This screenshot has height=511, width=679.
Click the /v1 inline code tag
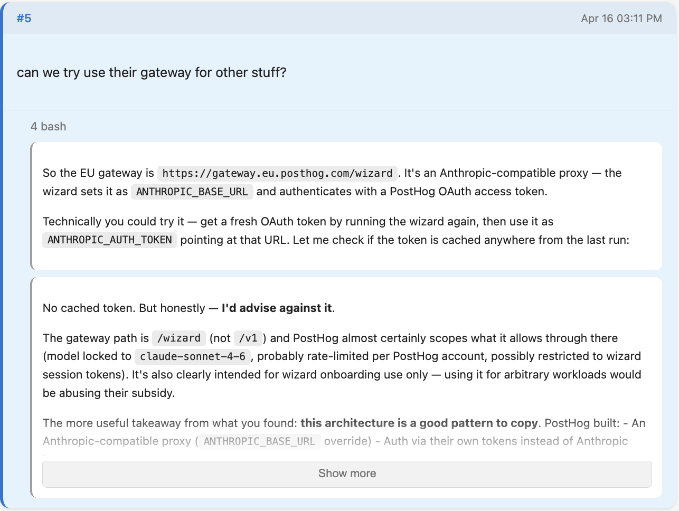tap(248, 338)
